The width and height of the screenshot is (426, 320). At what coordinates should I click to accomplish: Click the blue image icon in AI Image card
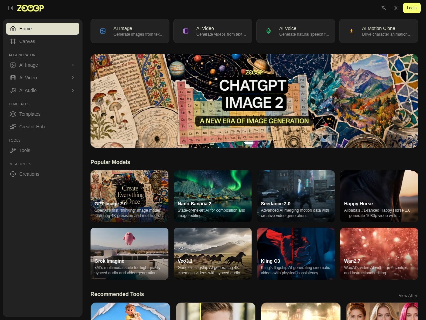(103, 31)
